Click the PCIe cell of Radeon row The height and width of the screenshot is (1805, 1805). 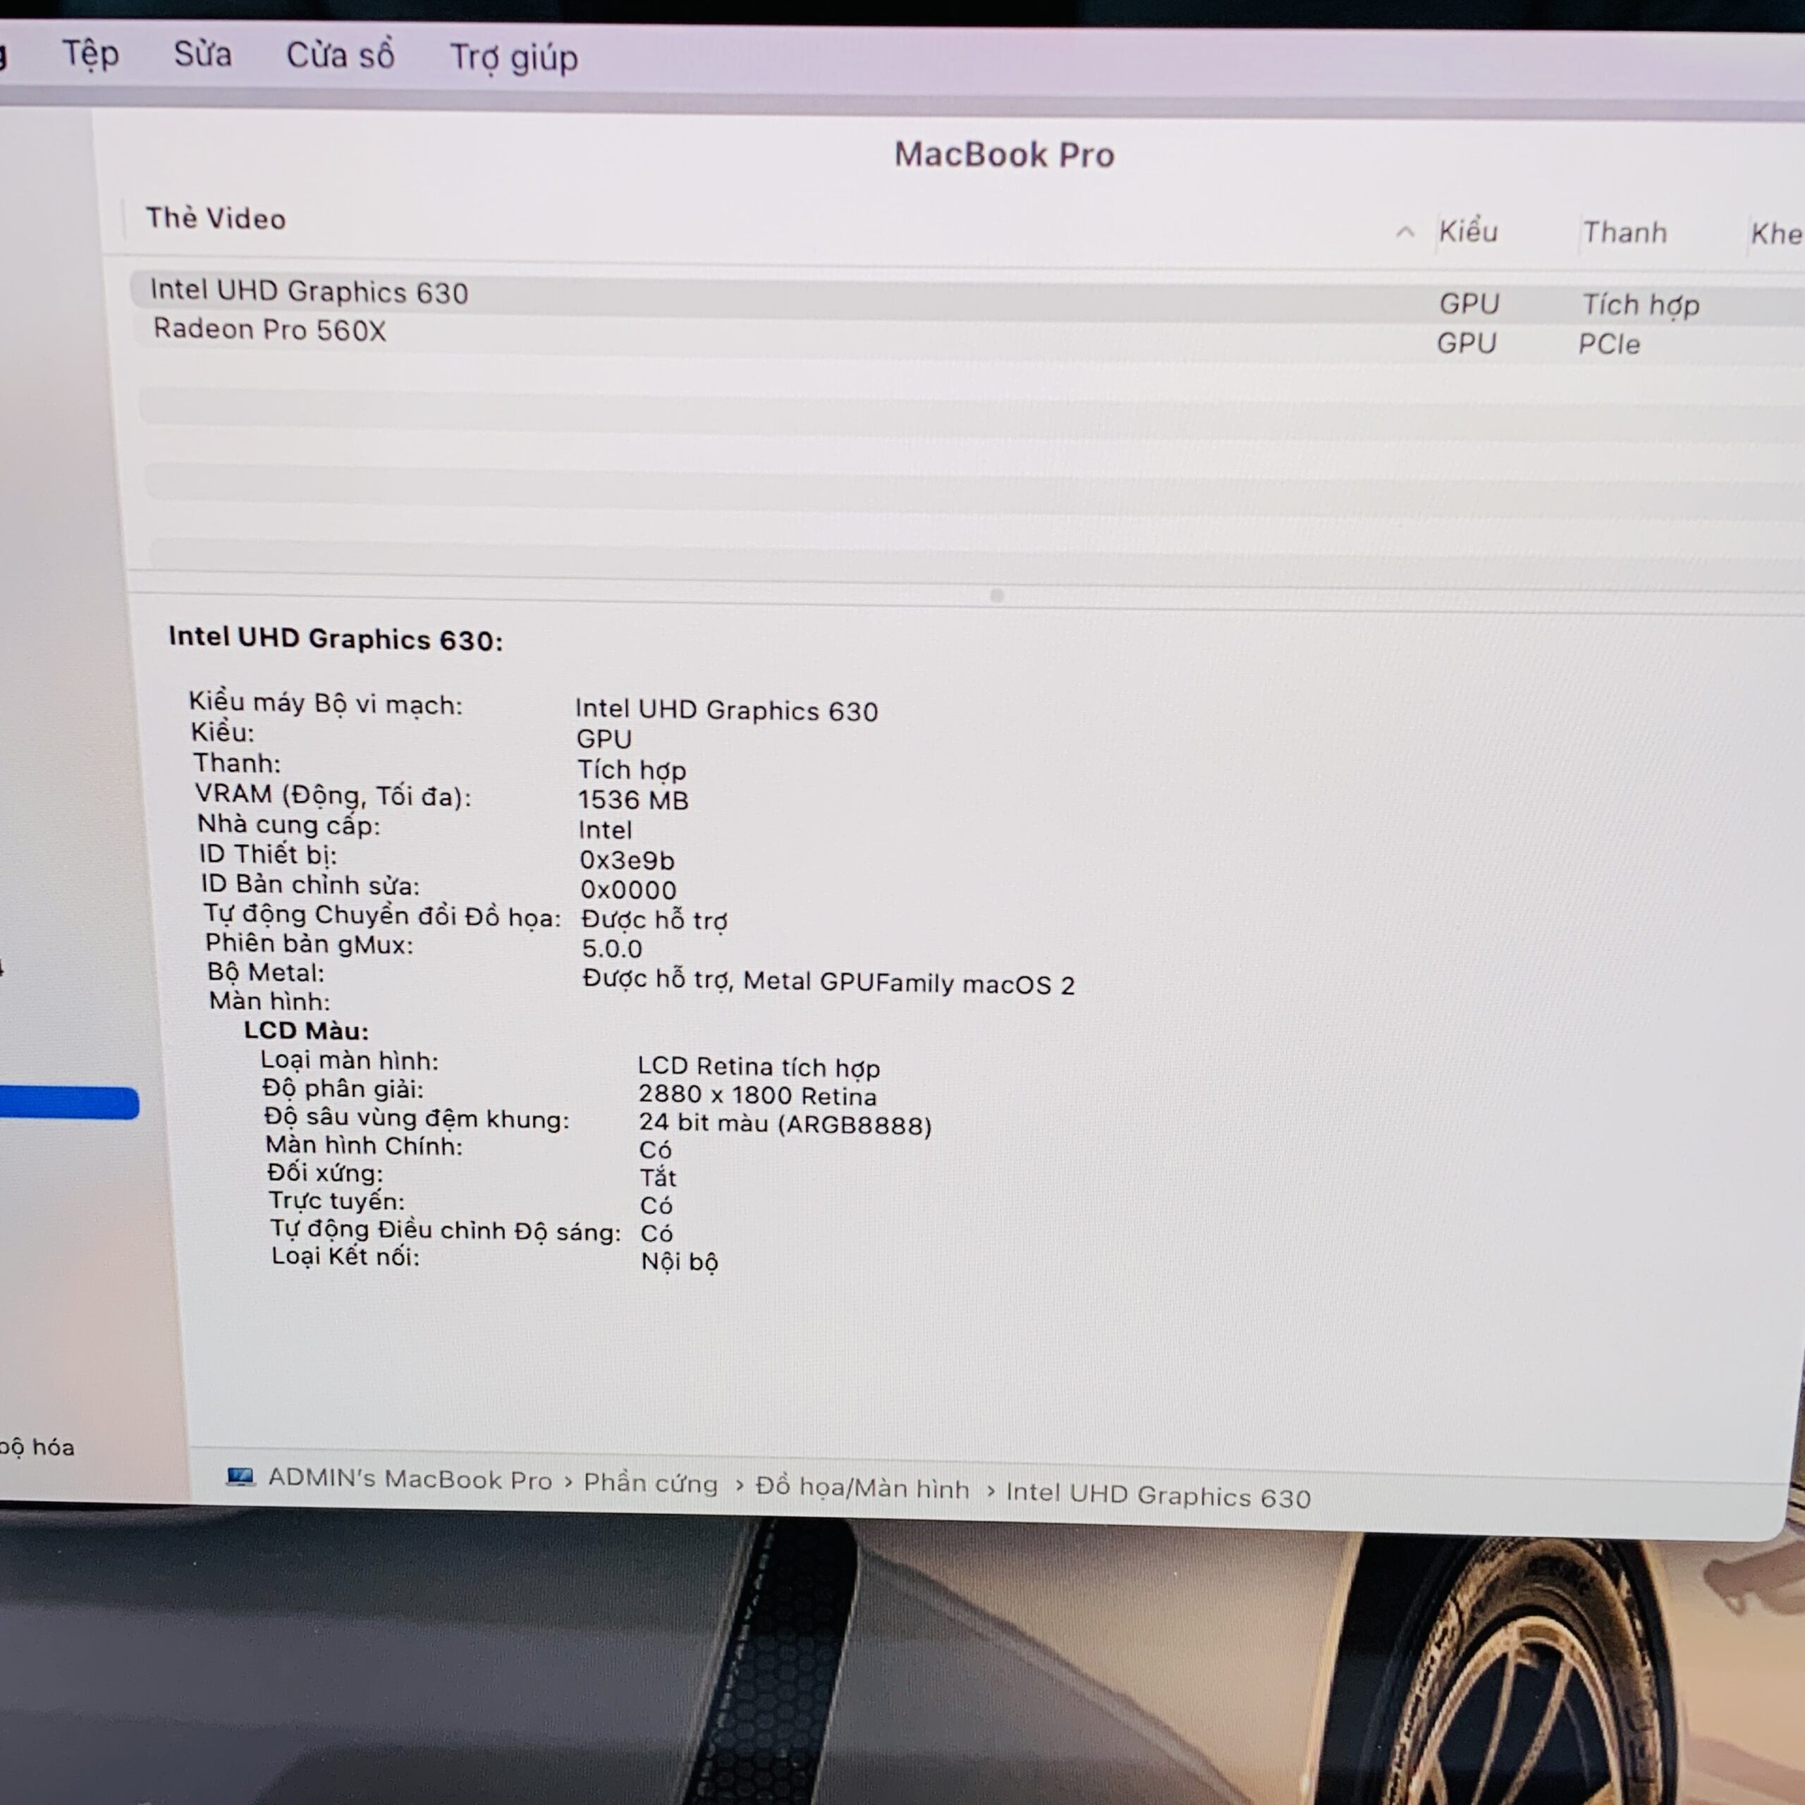click(x=1609, y=344)
